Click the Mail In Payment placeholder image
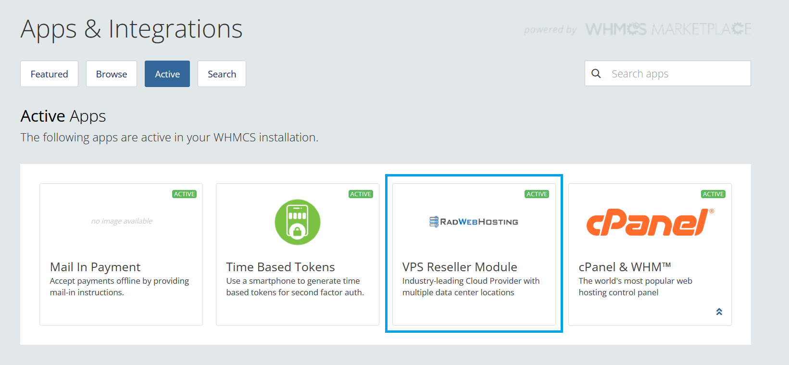 point(122,221)
